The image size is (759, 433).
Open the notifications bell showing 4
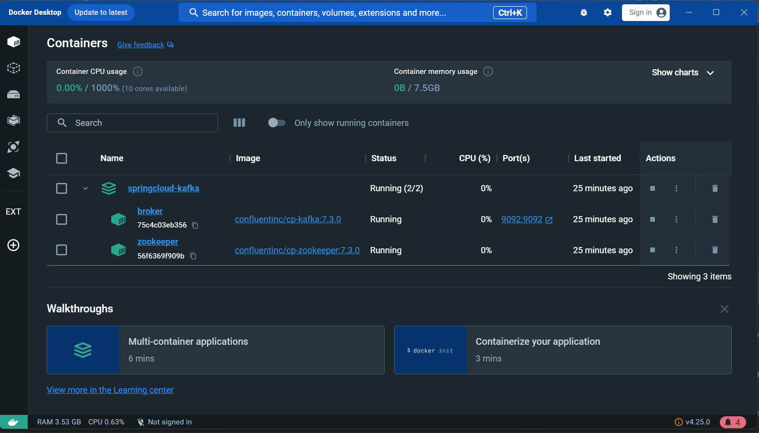coord(733,422)
